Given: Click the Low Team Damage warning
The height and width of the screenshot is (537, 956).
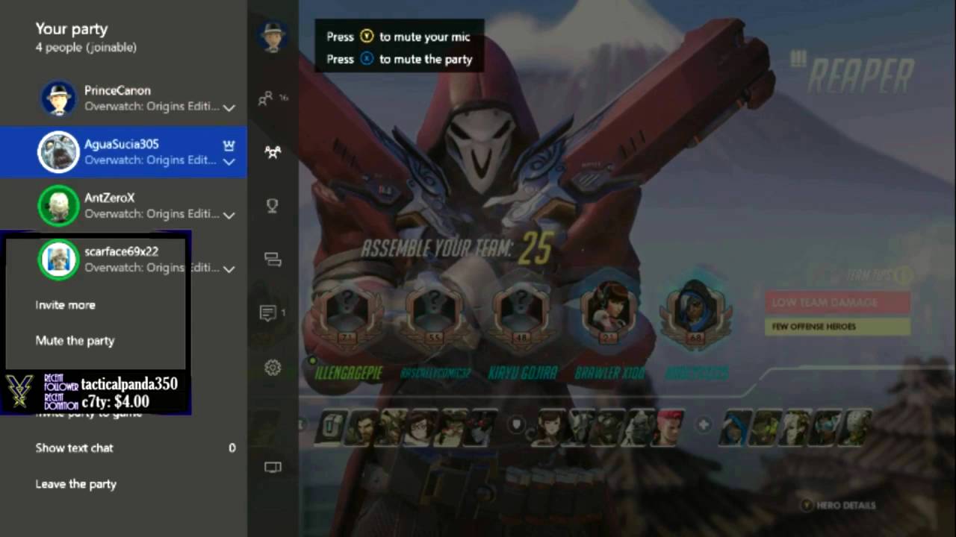Looking at the screenshot, I should [837, 303].
